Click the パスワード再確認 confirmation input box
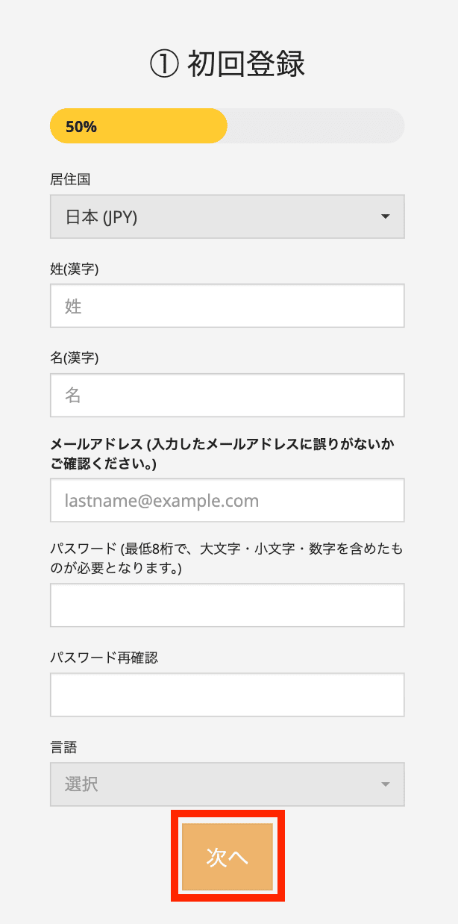458x924 pixels. tap(227, 695)
